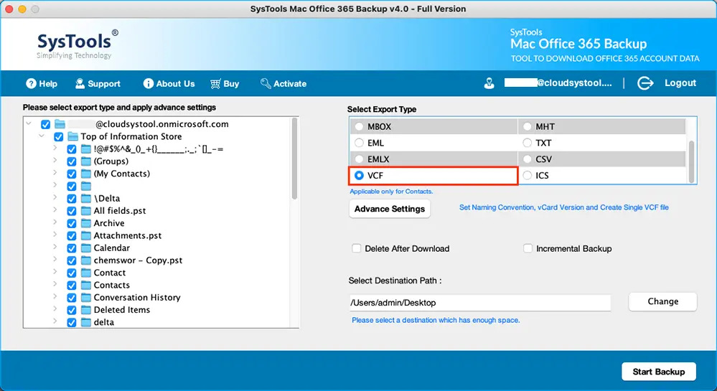This screenshot has height=391, width=717.
Task: Click the \Delta folder icon
Action: tap(86, 199)
